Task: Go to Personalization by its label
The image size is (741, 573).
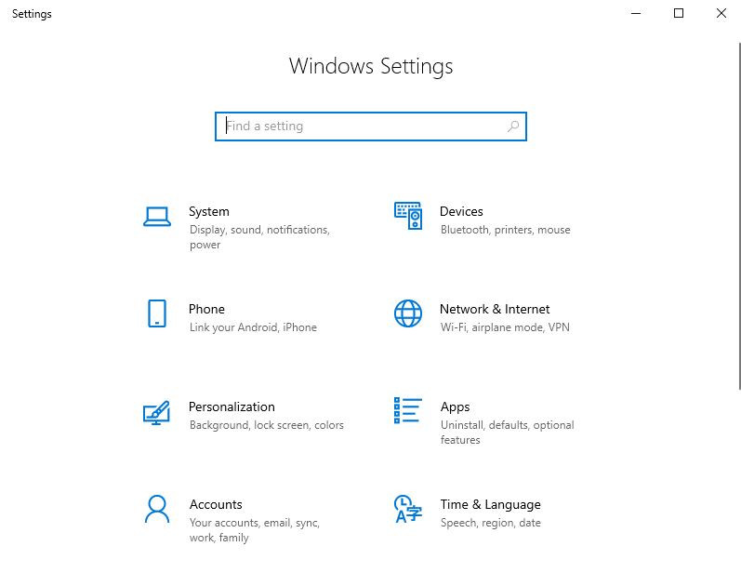Action: [x=232, y=406]
